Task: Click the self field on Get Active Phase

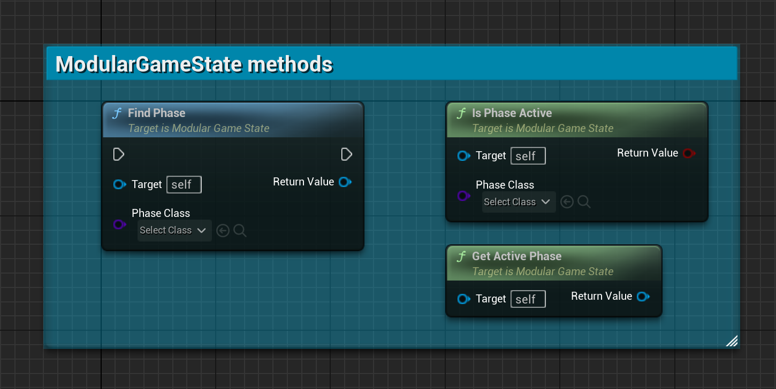Action: pyautogui.click(x=528, y=299)
